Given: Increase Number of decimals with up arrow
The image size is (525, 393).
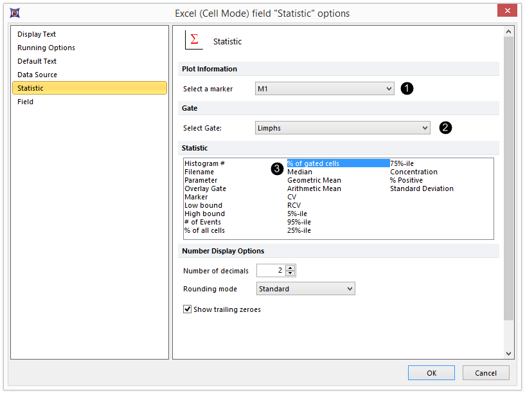Looking at the screenshot, I should pyautogui.click(x=290, y=268).
